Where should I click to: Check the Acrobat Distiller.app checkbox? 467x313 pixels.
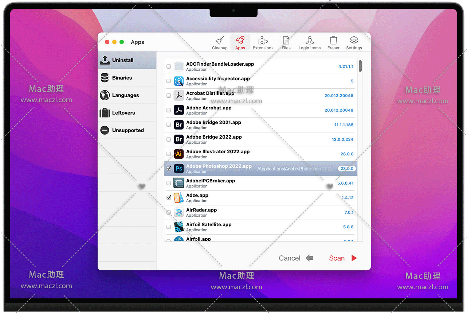tap(169, 96)
